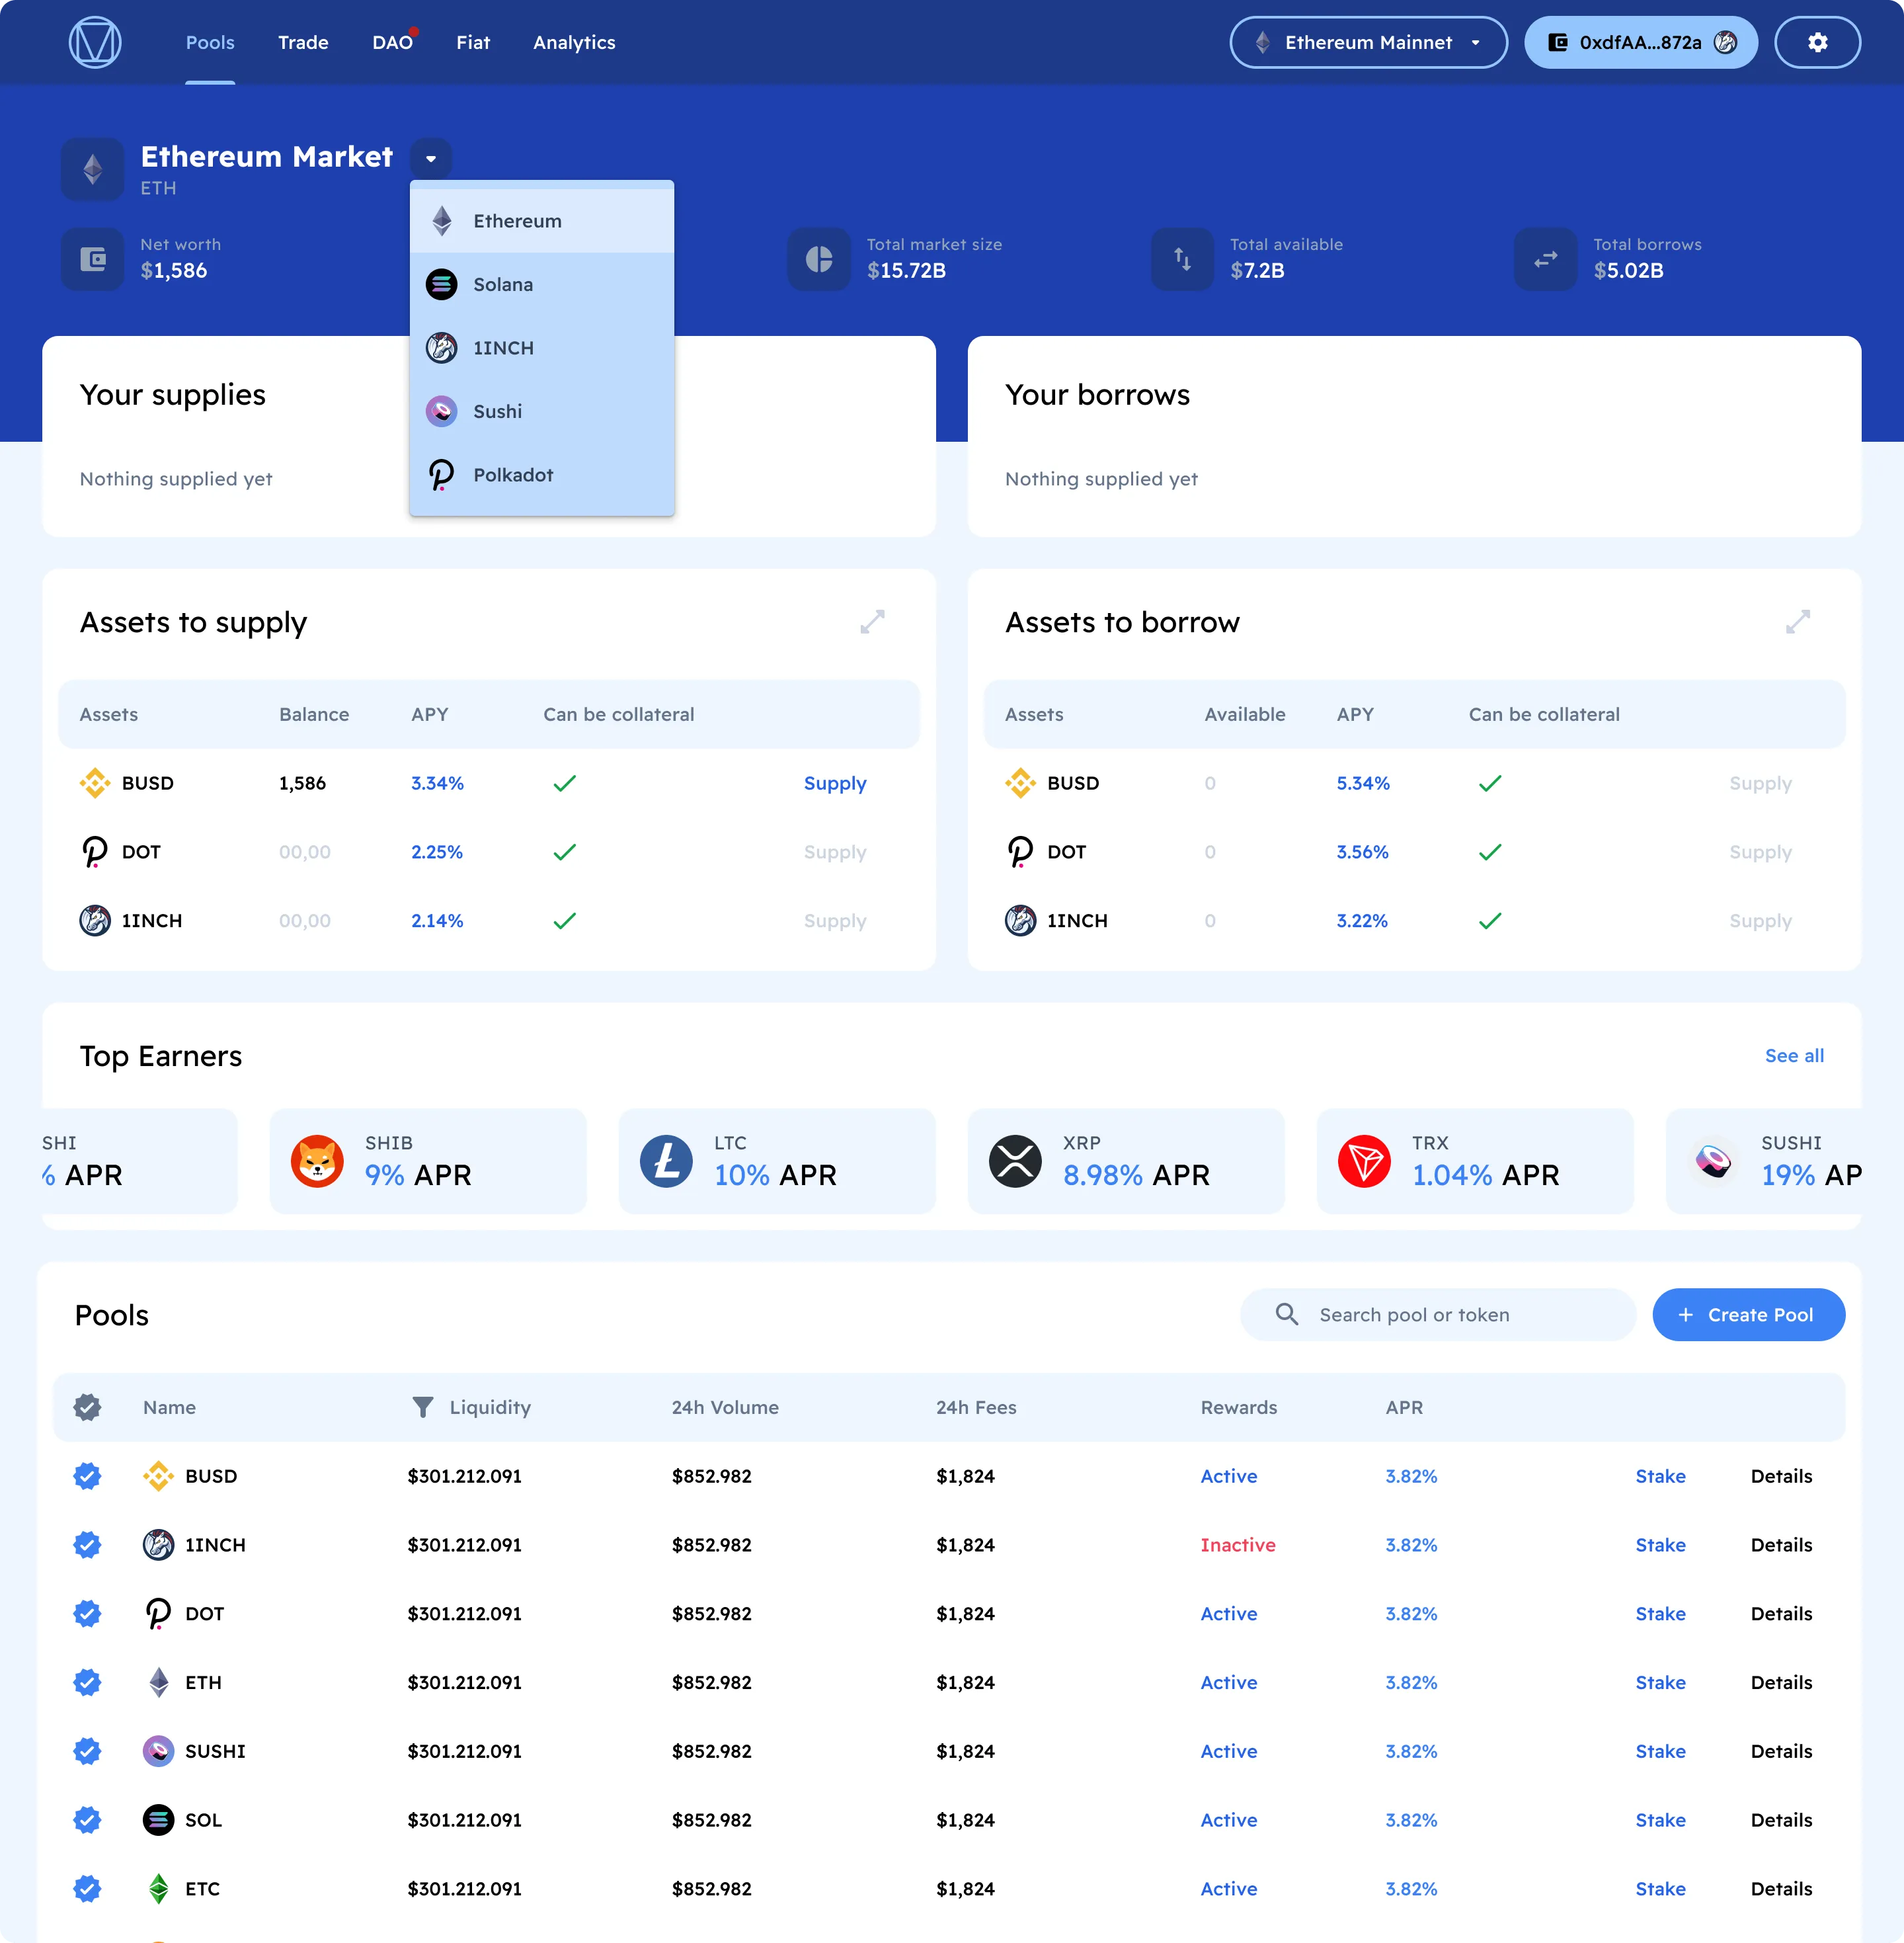Open Details for the 1INCH pool
This screenshot has width=1904, height=1943.
point(1781,1544)
